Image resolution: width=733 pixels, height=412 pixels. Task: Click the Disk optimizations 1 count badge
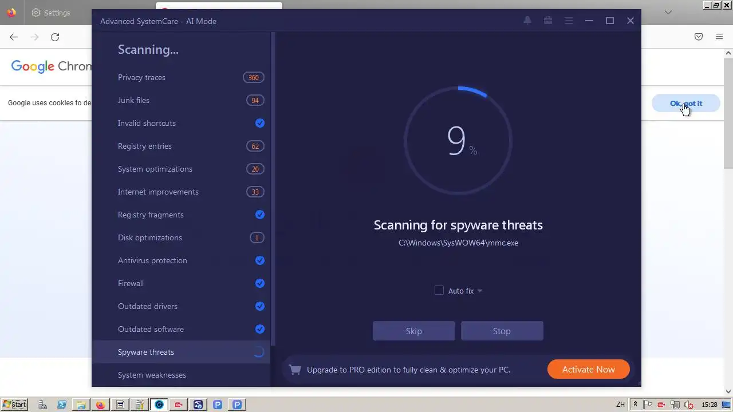click(x=257, y=237)
